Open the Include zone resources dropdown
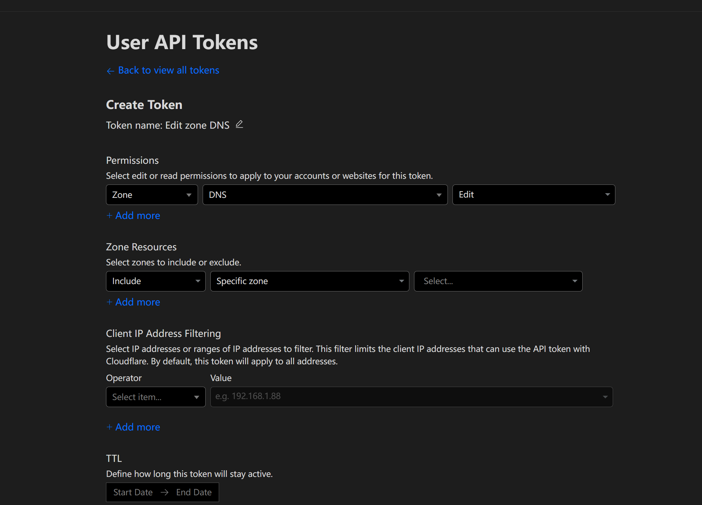This screenshot has height=505, width=702. (156, 281)
